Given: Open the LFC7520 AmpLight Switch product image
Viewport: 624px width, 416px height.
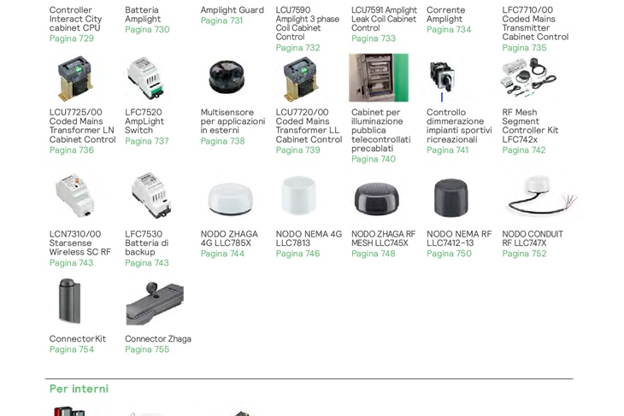Looking at the screenshot, I should 145,78.
